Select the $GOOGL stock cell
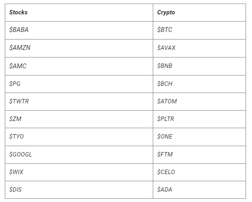The width and height of the screenshot is (252, 202). click(79, 155)
